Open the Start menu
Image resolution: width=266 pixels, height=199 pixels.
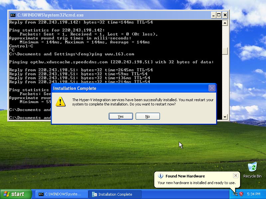point(16,194)
